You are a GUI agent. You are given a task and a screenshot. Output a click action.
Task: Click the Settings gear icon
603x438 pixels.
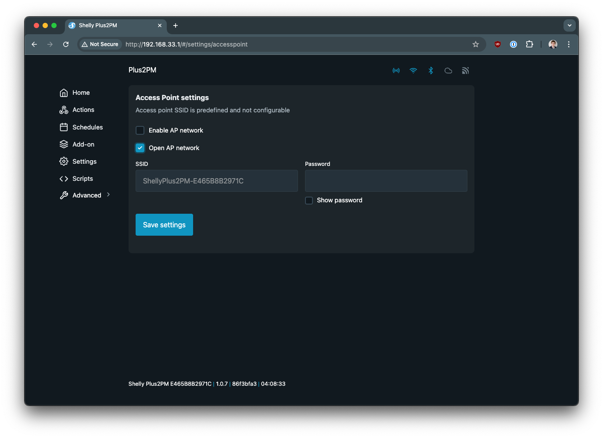coord(64,162)
